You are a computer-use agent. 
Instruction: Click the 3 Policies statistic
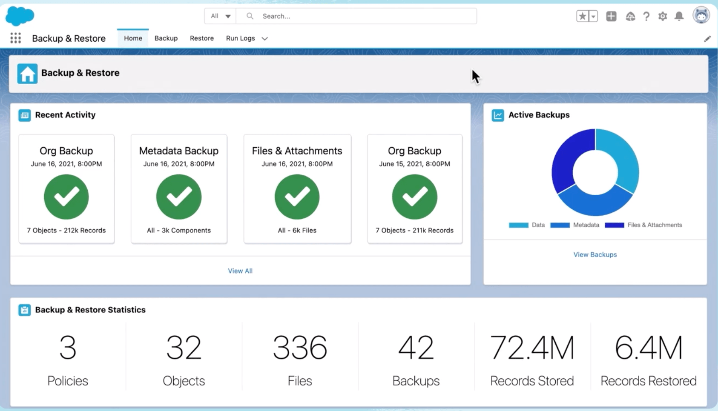(x=68, y=360)
